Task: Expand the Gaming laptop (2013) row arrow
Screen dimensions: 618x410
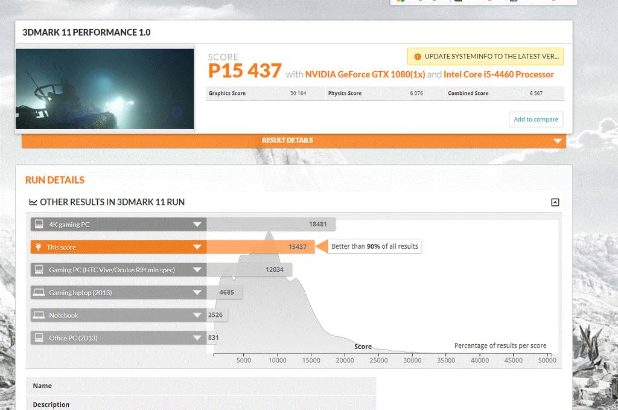Action: pos(197,292)
